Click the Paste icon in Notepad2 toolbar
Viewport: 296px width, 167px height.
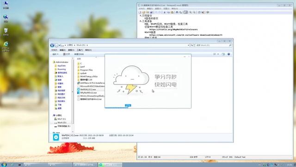click(x=172, y=13)
